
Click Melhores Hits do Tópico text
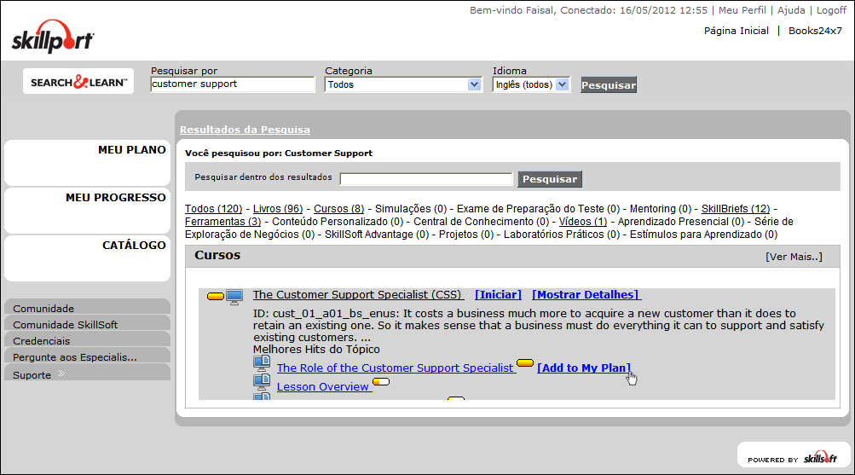pos(316,350)
